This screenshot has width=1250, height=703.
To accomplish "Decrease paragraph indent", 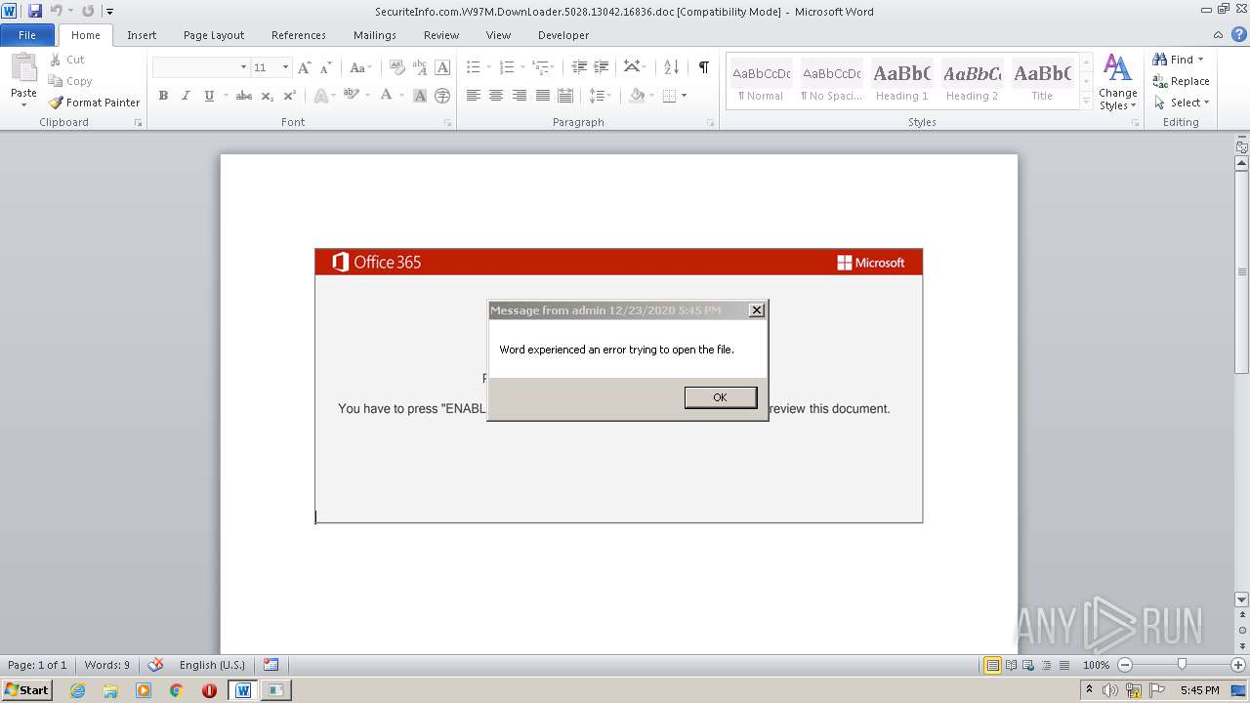I will [579, 67].
